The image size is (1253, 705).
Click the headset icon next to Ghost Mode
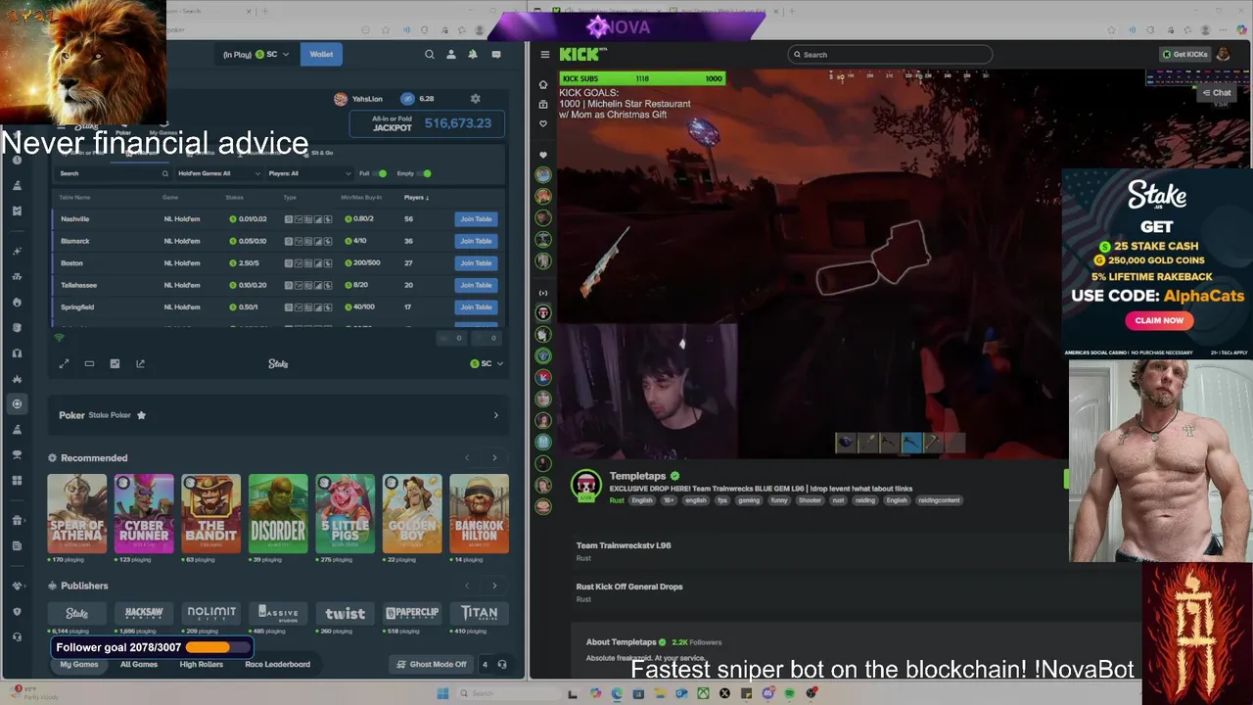[502, 665]
